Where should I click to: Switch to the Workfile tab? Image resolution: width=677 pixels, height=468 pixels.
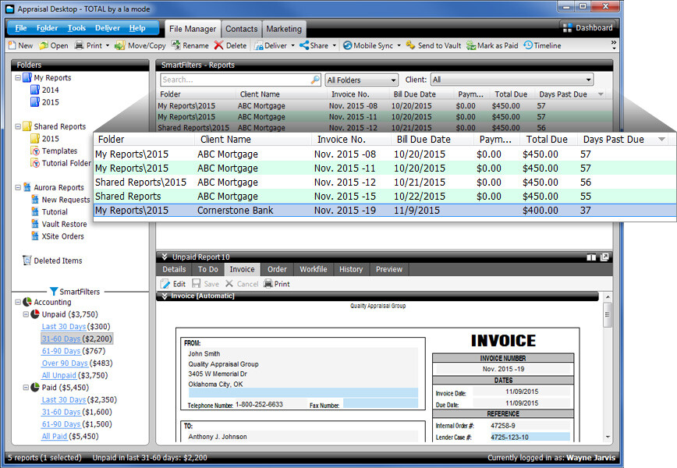coord(314,269)
